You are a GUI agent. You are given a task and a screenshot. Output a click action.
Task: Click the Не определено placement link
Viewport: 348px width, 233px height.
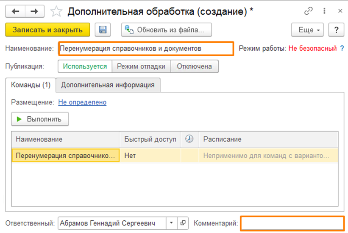82,102
